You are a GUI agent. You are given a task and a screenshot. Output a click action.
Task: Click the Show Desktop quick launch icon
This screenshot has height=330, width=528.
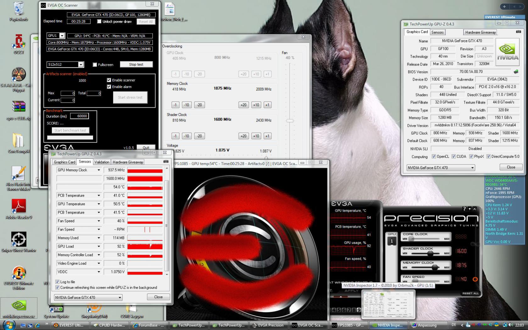point(23,325)
